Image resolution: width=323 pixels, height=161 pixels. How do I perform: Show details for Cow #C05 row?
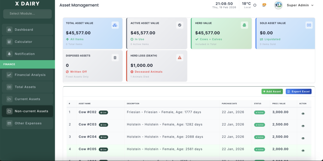tap(303, 151)
